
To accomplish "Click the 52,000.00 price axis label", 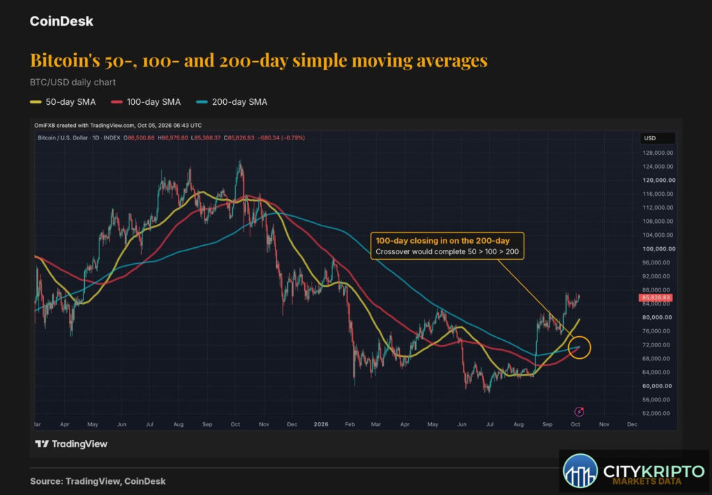I will click(657, 413).
